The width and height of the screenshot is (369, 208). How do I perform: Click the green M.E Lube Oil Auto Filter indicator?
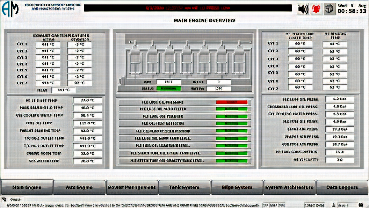[x=232, y=109]
